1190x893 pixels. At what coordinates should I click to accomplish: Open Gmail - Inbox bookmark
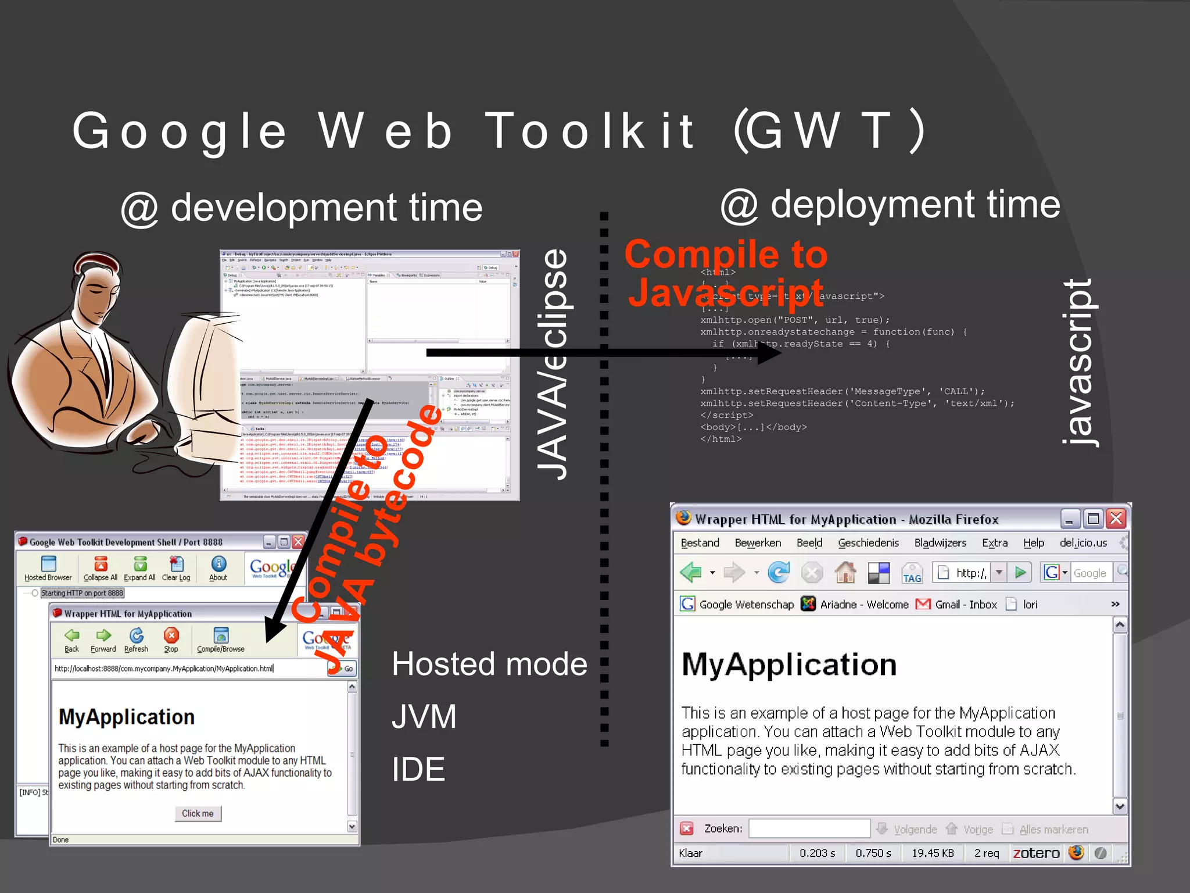pyautogui.click(x=956, y=604)
